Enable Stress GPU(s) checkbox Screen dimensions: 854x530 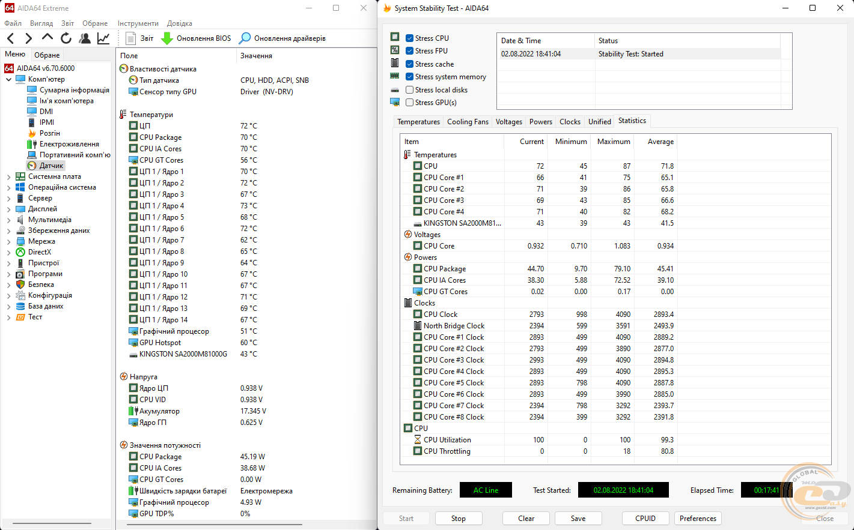[x=409, y=103]
